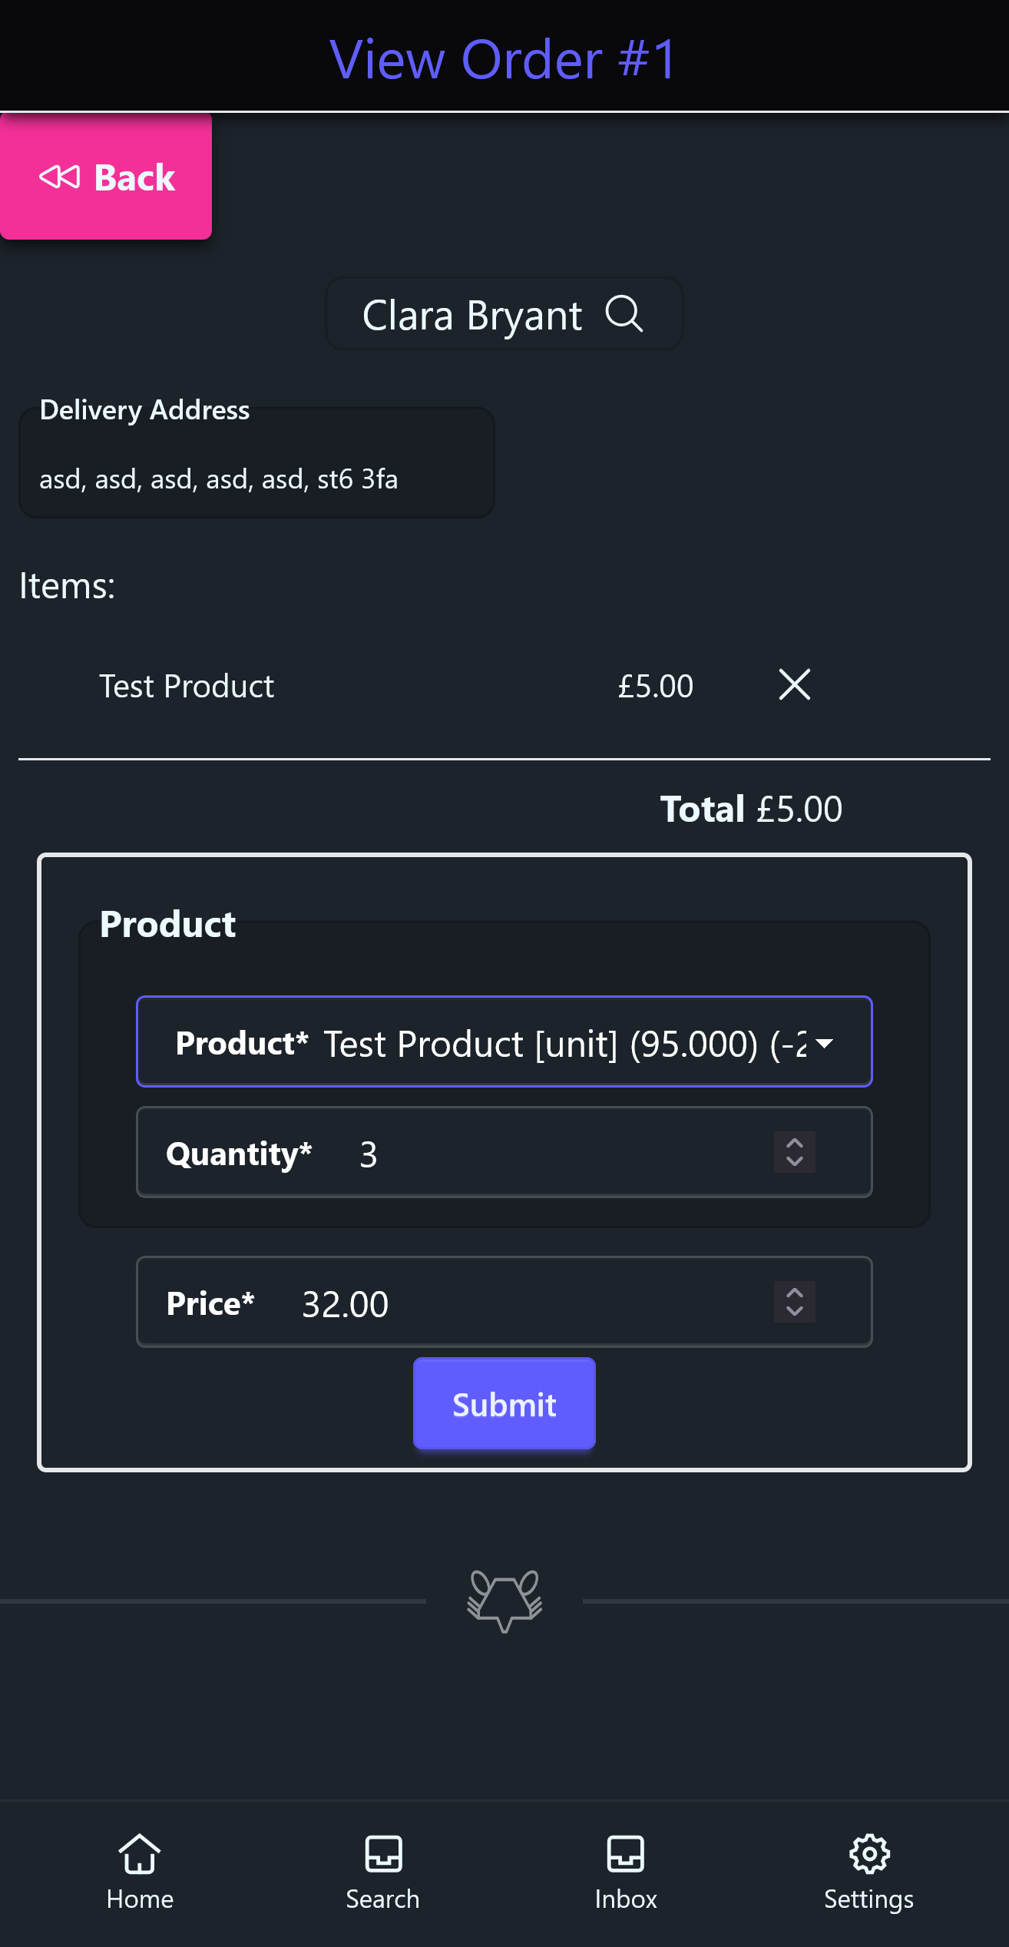
Task: Click the Clara Bryant customer name
Action: pos(471,315)
